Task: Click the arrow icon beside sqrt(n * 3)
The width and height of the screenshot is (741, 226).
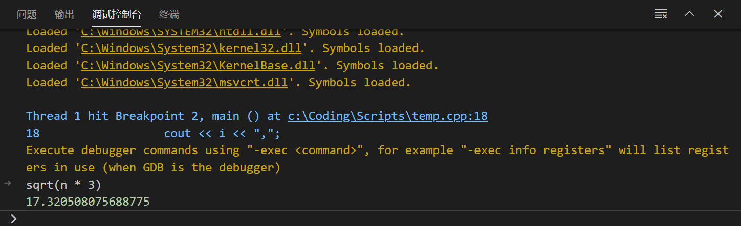Action: tap(7, 184)
